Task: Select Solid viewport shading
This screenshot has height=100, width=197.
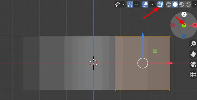Action: [x=175, y=5]
